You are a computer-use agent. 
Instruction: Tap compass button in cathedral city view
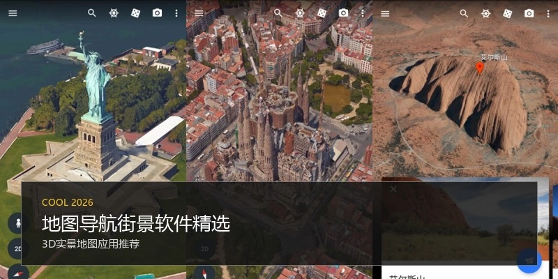point(204,273)
